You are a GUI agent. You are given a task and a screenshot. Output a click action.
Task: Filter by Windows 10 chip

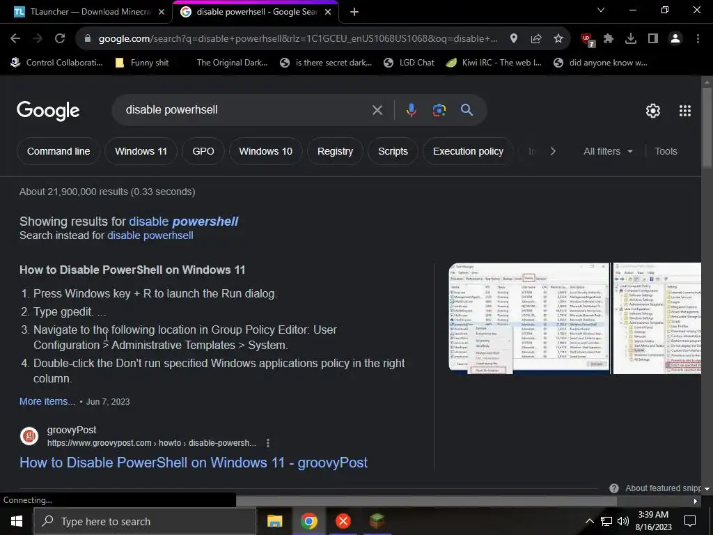pyautogui.click(x=265, y=151)
